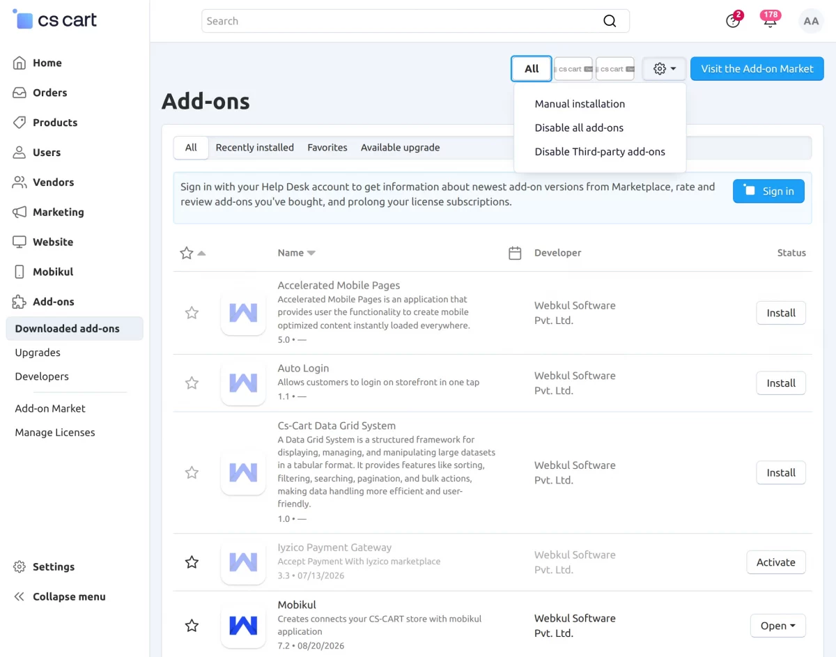The height and width of the screenshot is (657, 836).
Task: Click the Status column header
Action: [791, 253]
